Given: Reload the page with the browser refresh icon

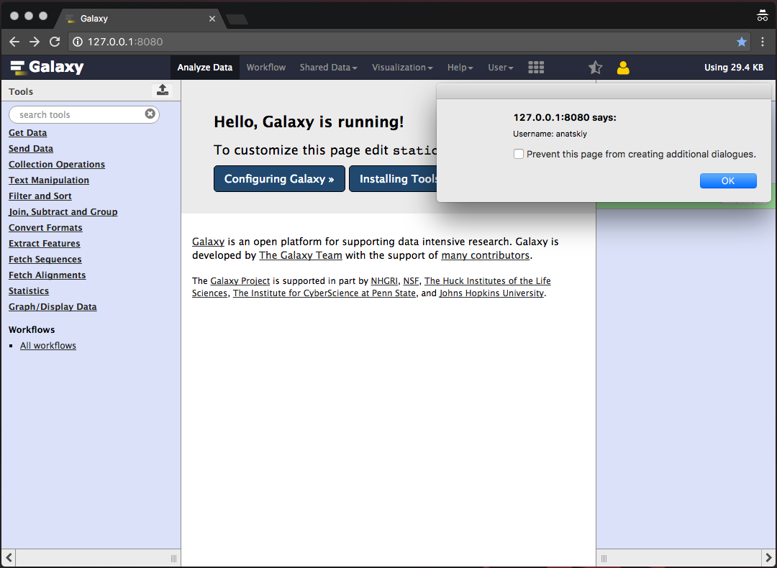Looking at the screenshot, I should (55, 42).
